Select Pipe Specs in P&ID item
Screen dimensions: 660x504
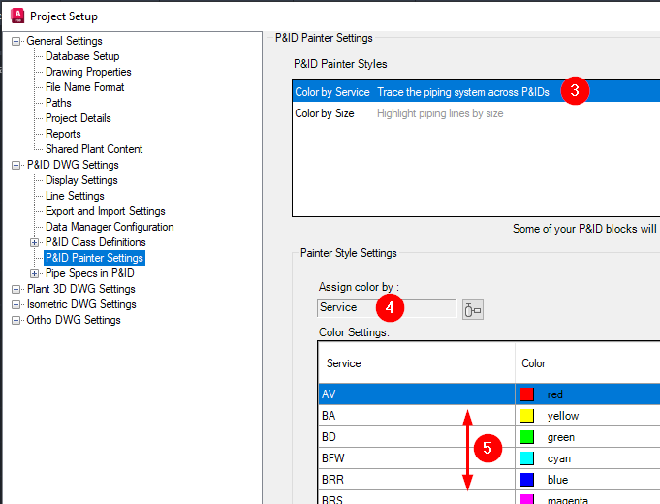coord(90,273)
